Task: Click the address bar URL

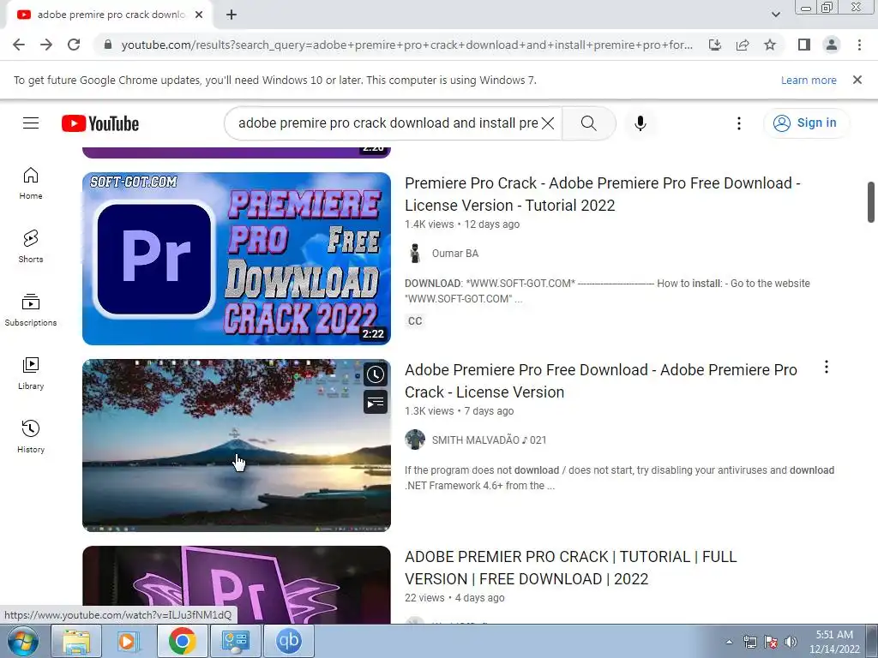Action: click(407, 45)
